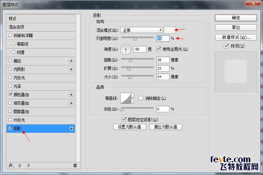Move effect down with down arrow icon
The image size is (263, 175).
(x=28, y=166)
